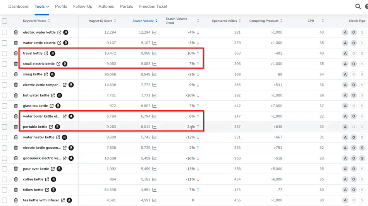
Task: Click the water kettle electric keyword
Action: pos(39,43)
